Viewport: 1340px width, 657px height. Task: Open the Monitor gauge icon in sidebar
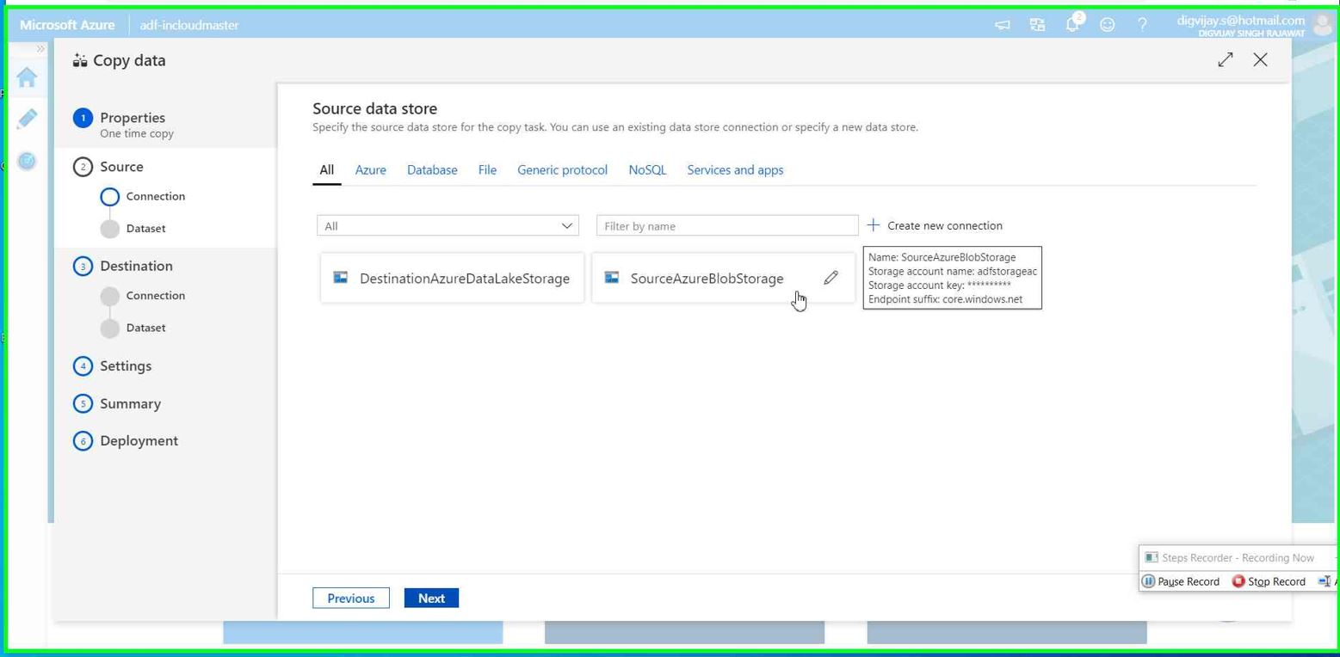pos(27,161)
